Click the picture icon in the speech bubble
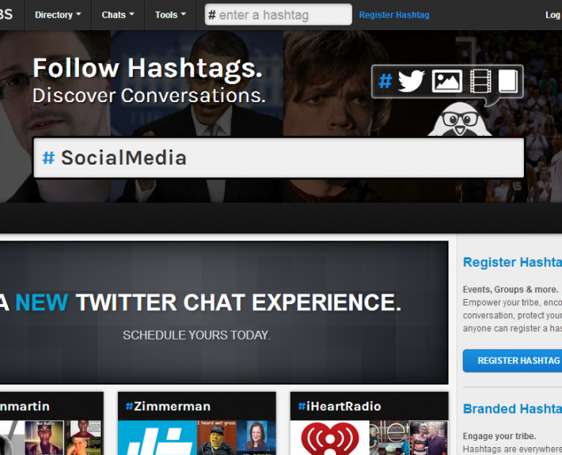 (446, 81)
